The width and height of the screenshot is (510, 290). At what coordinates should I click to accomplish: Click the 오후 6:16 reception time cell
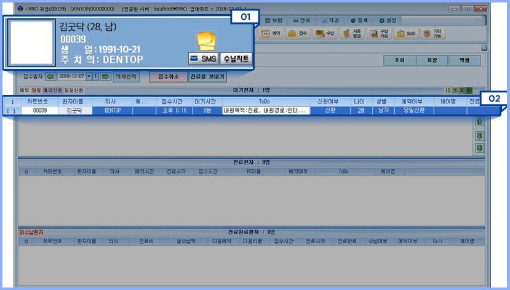click(174, 110)
